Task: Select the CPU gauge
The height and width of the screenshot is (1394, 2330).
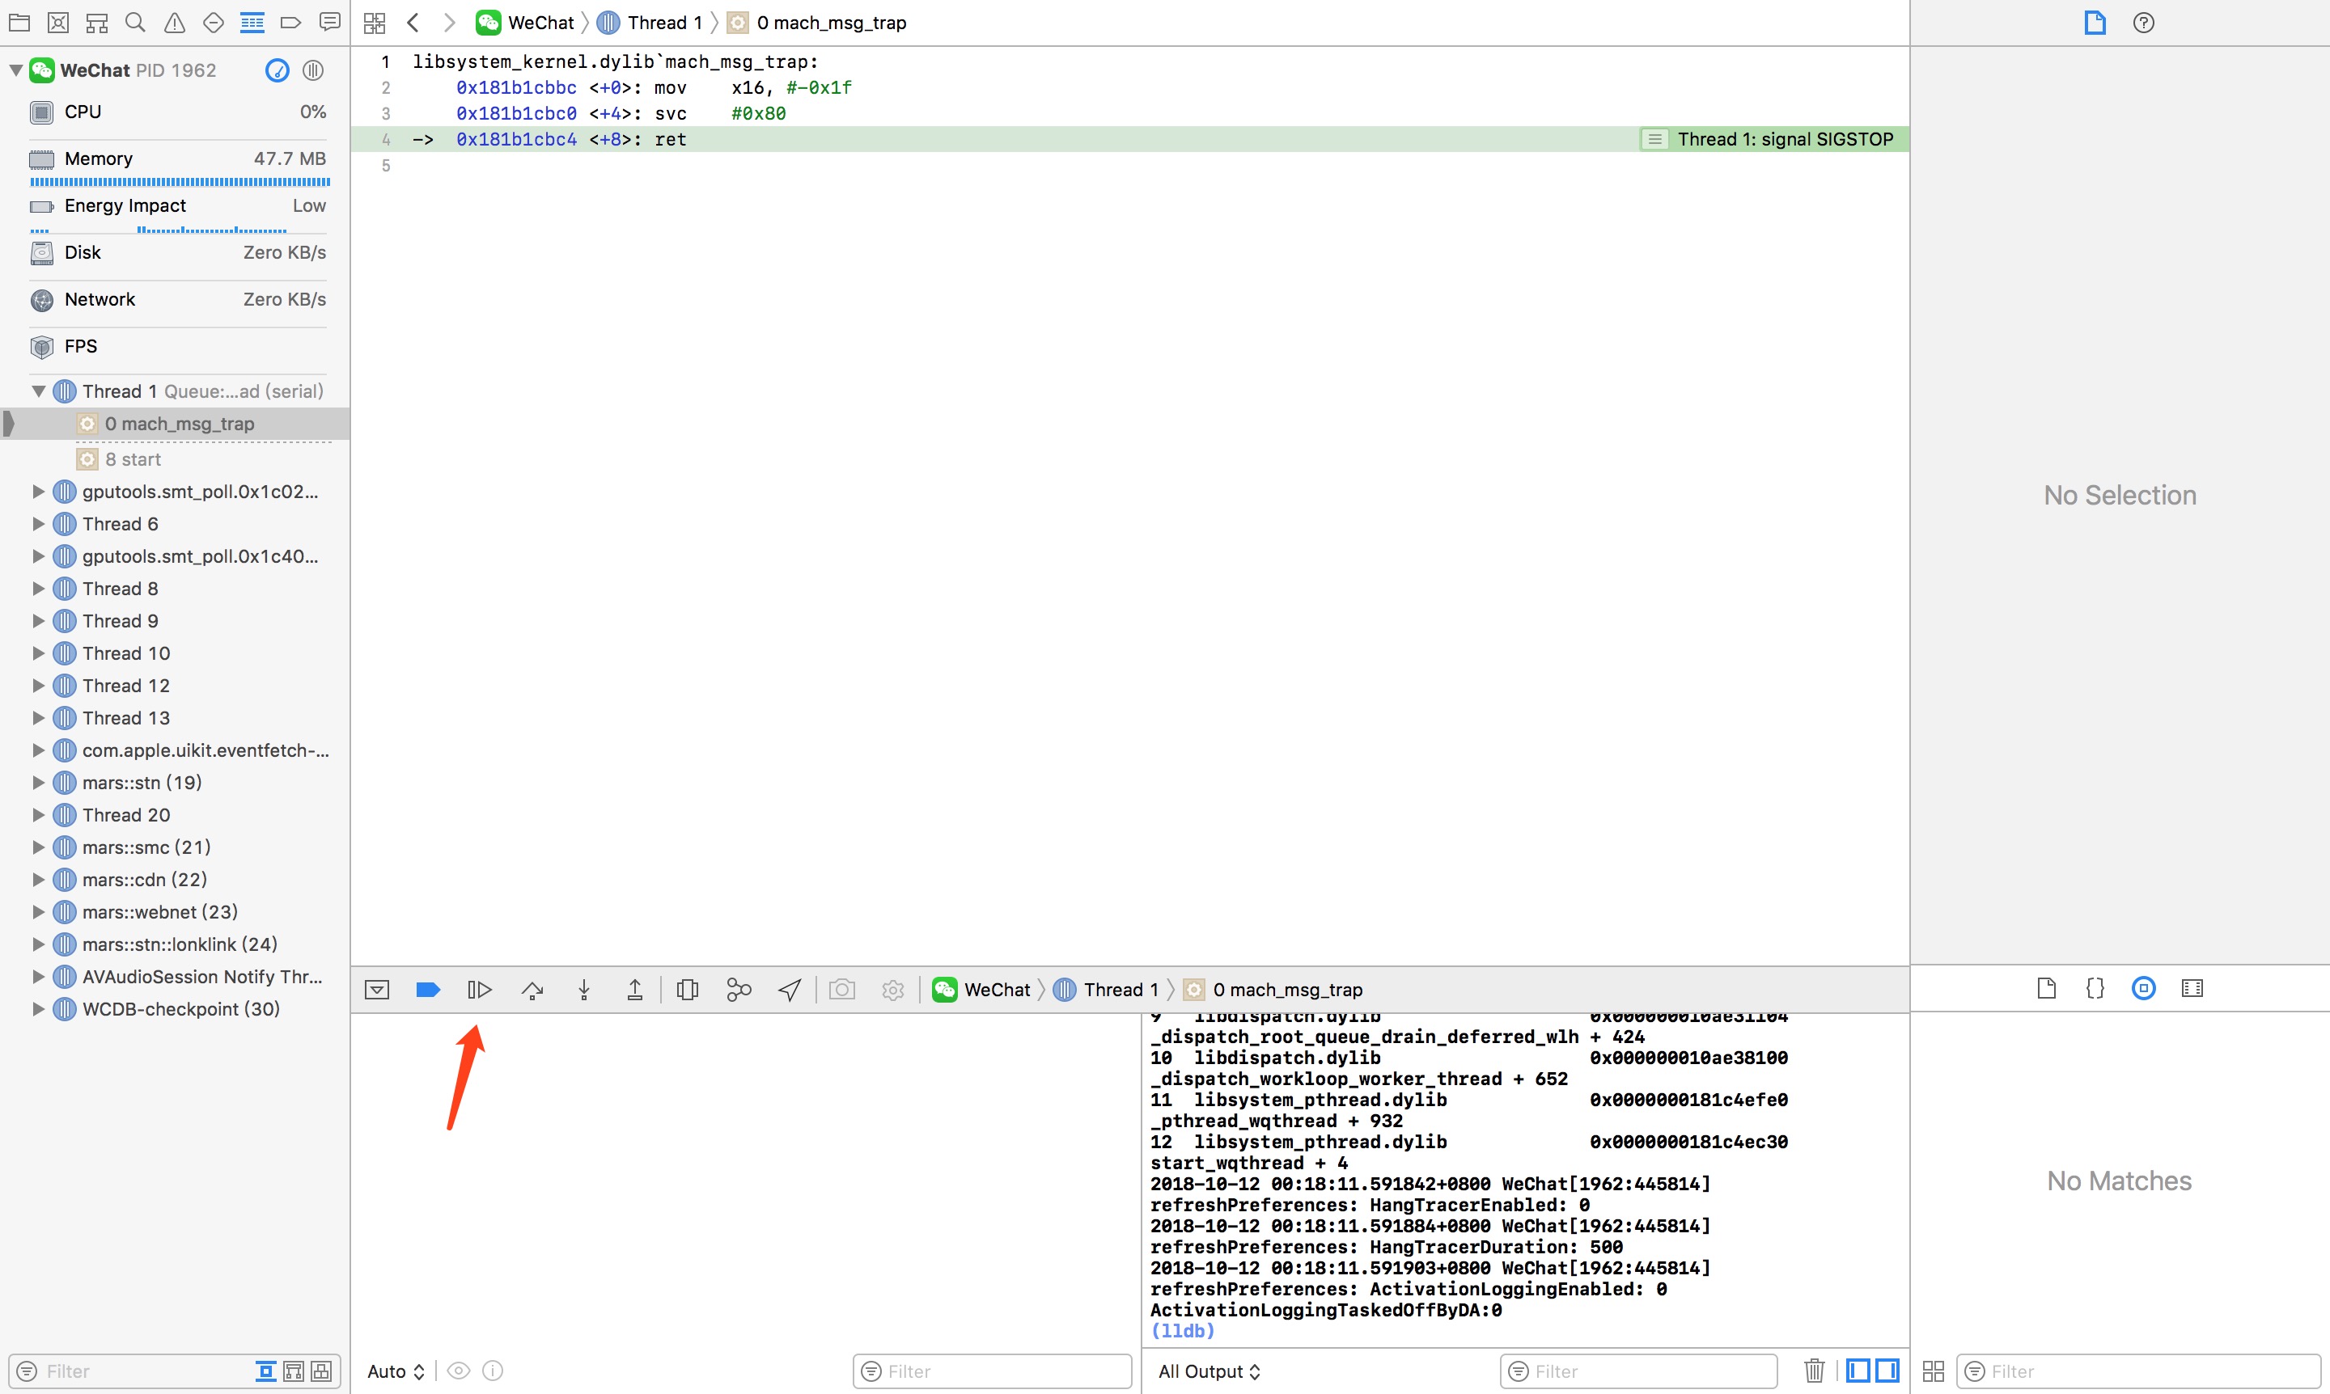Action: coord(178,112)
